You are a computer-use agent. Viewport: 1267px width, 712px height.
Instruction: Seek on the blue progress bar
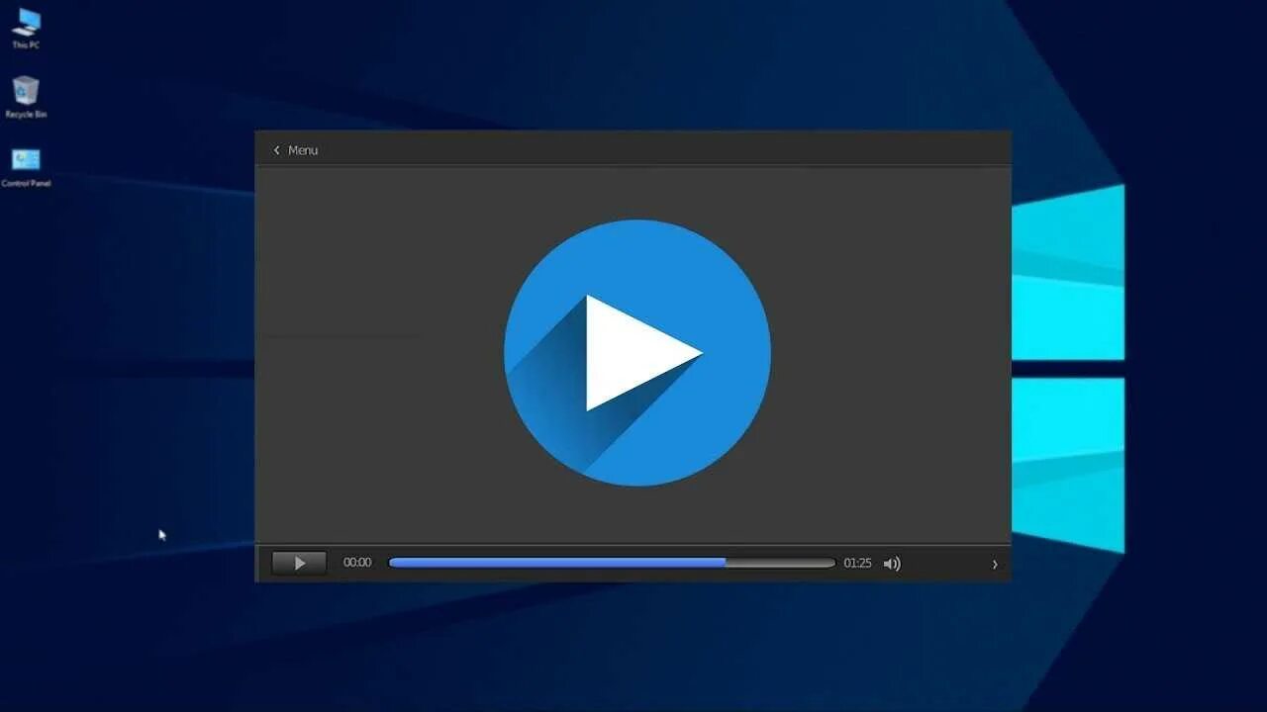tap(612, 563)
